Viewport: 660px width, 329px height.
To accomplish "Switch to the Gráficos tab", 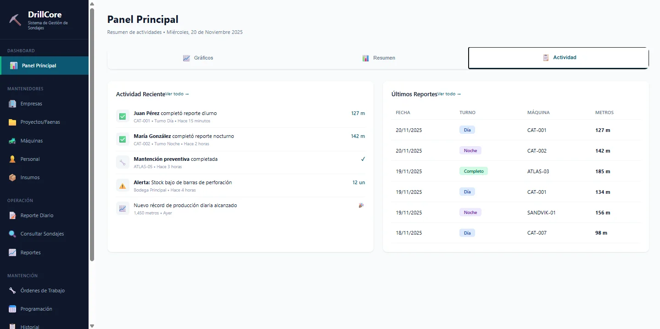I will [198, 58].
